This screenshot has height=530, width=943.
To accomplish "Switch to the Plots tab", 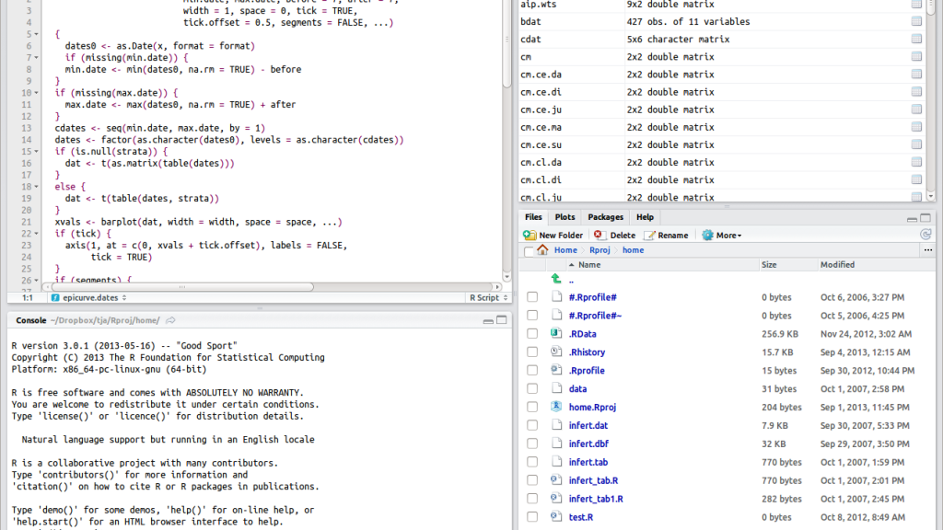I will coord(565,217).
